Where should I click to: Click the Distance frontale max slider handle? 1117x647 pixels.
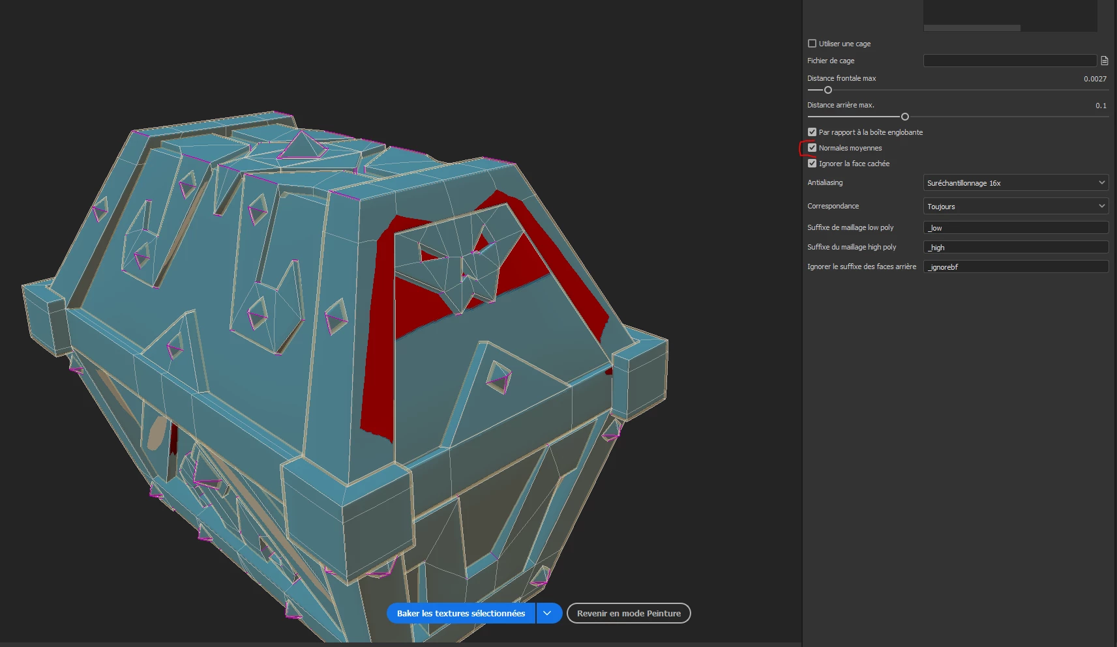pos(828,90)
